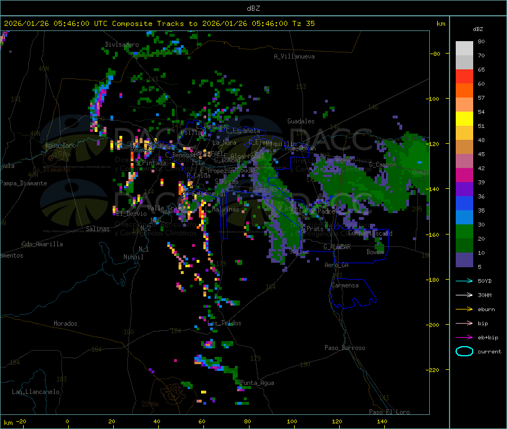Click the 'current' legend label text
This screenshot has width=507, height=429.
tap(490, 352)
